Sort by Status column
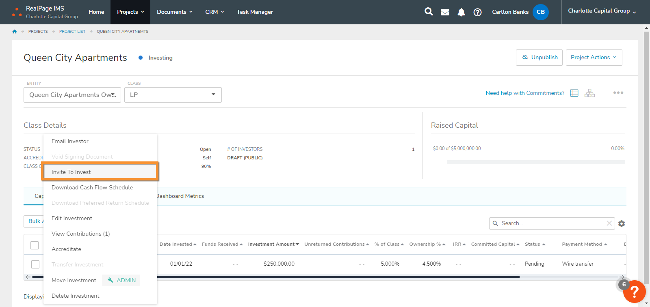Viewport: 650px width, 307px height. coord(535,244)
